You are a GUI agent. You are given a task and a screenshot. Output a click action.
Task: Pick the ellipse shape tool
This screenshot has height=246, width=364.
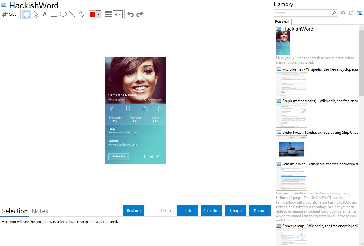click(63, 14)
